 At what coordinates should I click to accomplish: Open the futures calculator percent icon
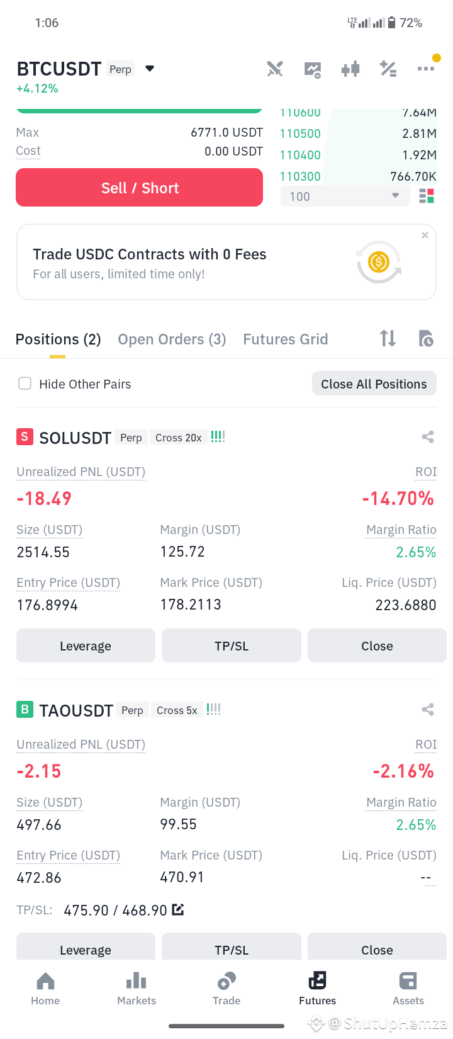click(x=388, y=69)
